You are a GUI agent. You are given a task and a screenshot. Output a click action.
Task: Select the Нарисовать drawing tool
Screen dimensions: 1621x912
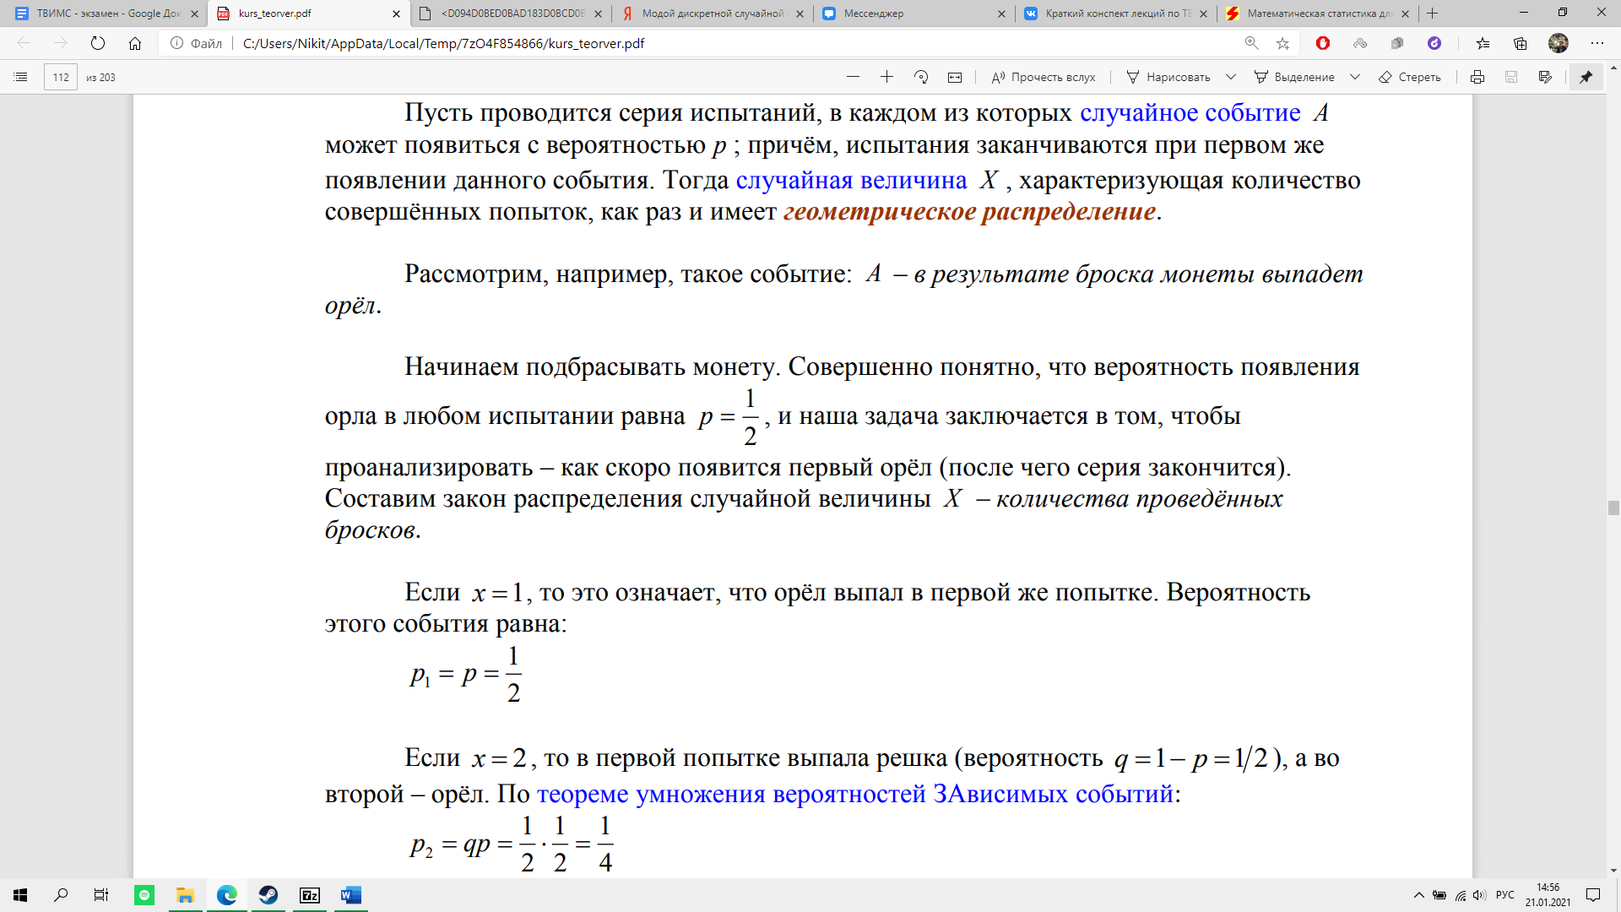(1168, 77)
